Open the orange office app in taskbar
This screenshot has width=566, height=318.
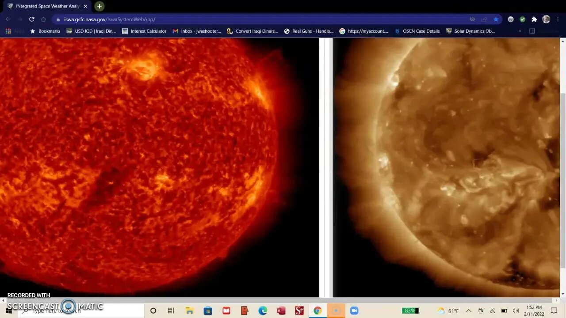[x=245, y=311]
